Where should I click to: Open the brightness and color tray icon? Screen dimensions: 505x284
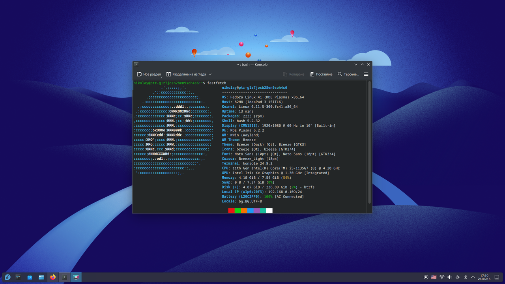coord(458,277)
